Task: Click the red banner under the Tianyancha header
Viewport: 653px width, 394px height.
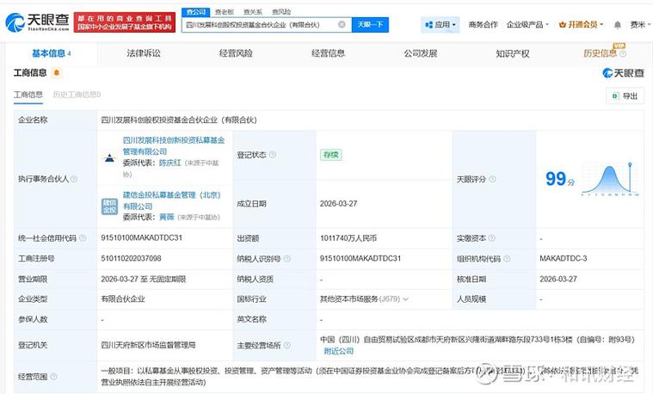Action: 125,22
